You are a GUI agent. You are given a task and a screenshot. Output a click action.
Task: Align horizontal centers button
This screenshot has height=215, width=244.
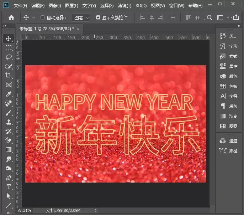pos(152,17)
